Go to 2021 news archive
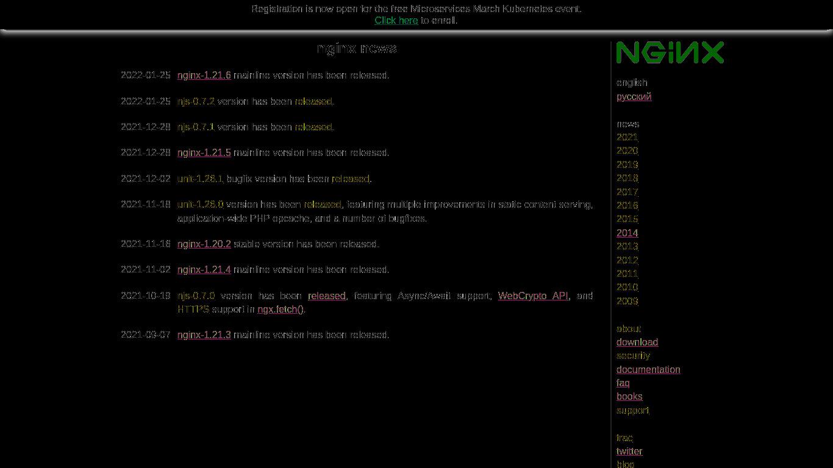 tap(627, 138)
